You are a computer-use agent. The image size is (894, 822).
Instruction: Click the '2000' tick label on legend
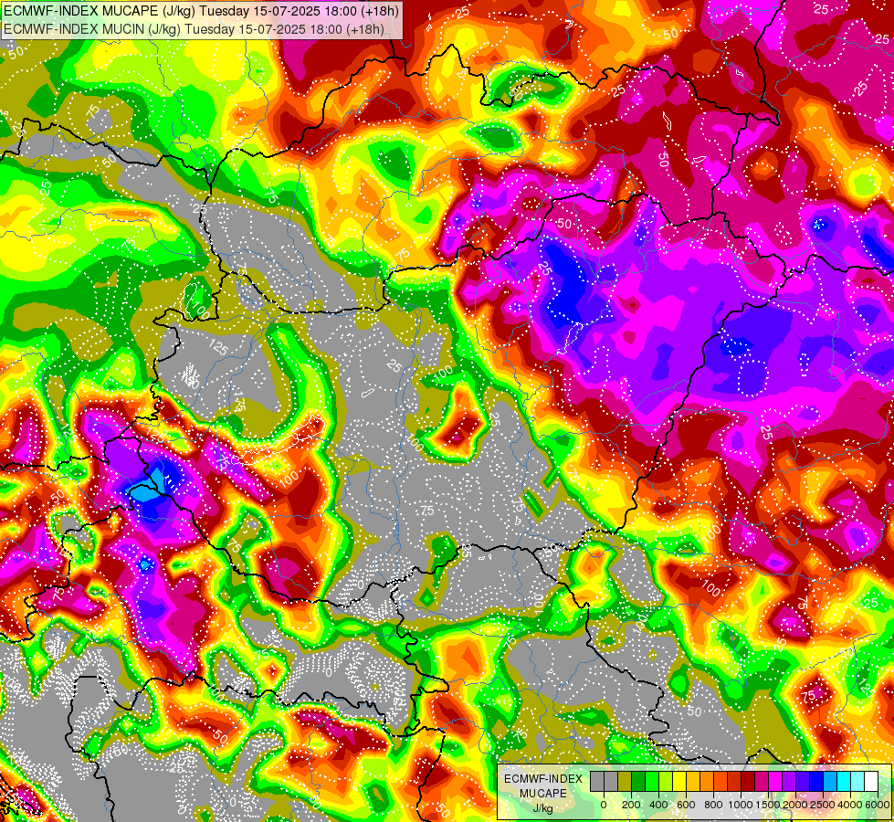point(796,805)
